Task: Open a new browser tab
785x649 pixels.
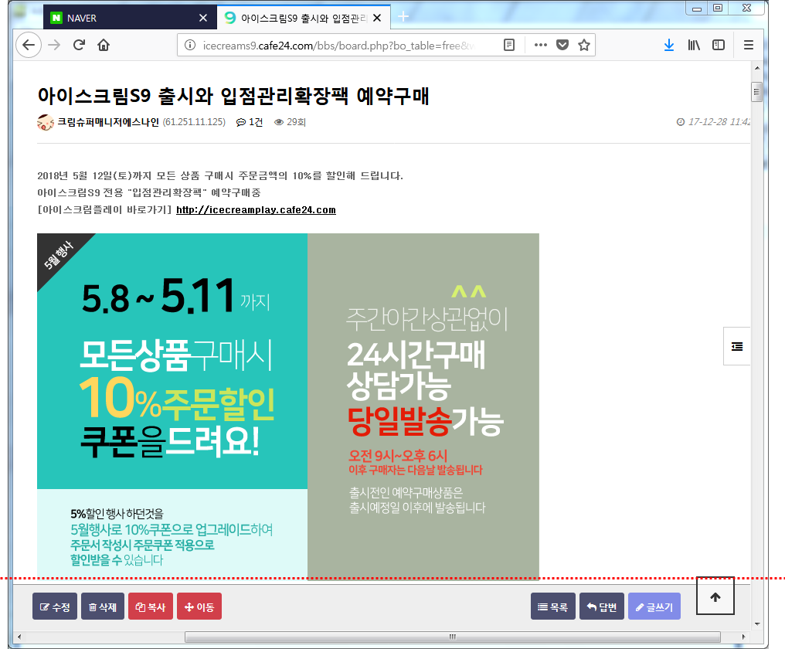Action: coord(403,17)
